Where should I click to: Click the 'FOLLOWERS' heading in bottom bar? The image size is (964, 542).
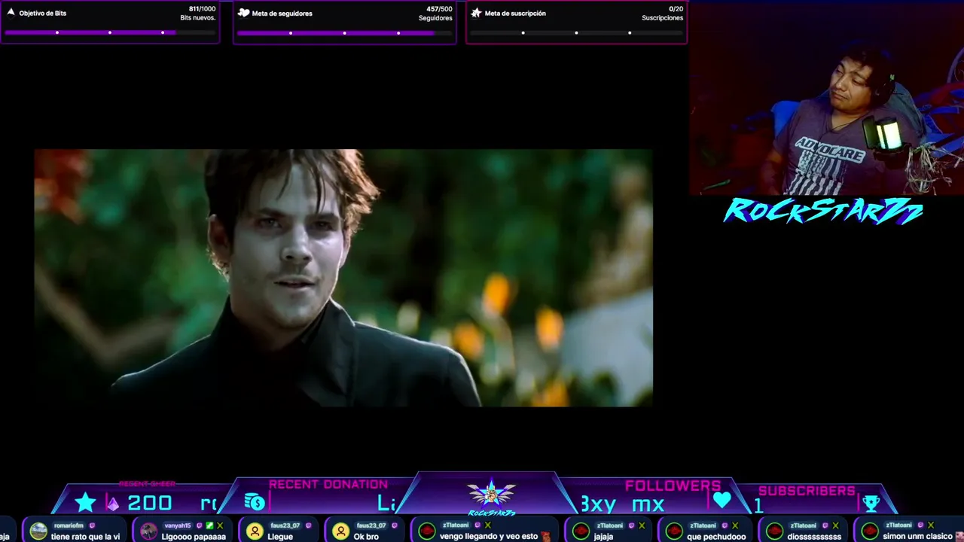(x=673, y=486)
